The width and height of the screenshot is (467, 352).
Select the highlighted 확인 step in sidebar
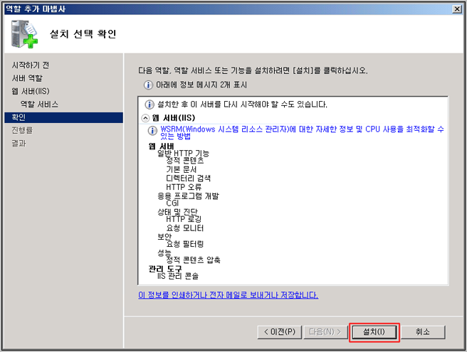pyautogui.click(x=64, y=117)
